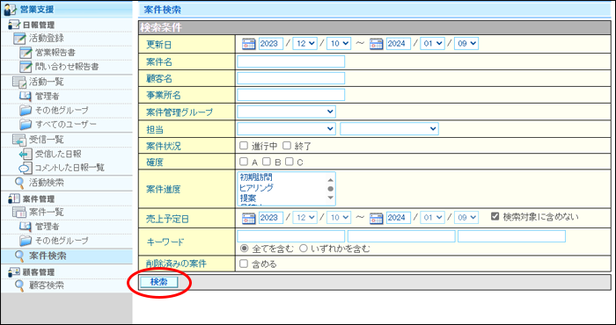The image size is (616, 325).
Task: Click the 顧客検索 magnifier icon
Action: pyautogui.click(x=19, y=285)
